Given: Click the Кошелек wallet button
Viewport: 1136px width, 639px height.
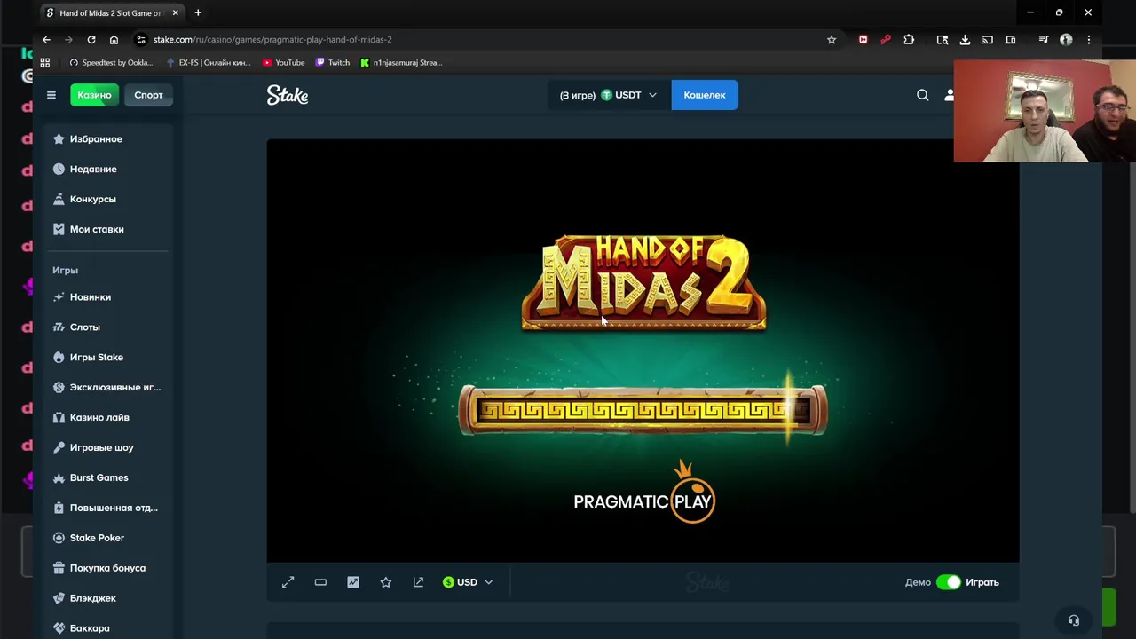Looking at the screenshot, I should [705, 95].
